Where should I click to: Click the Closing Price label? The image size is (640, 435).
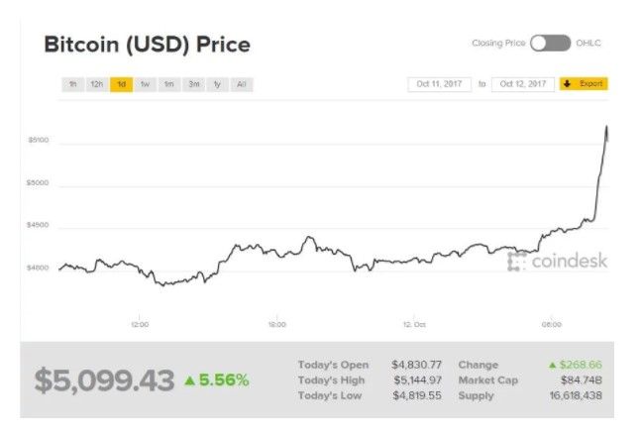coord(497,43)
